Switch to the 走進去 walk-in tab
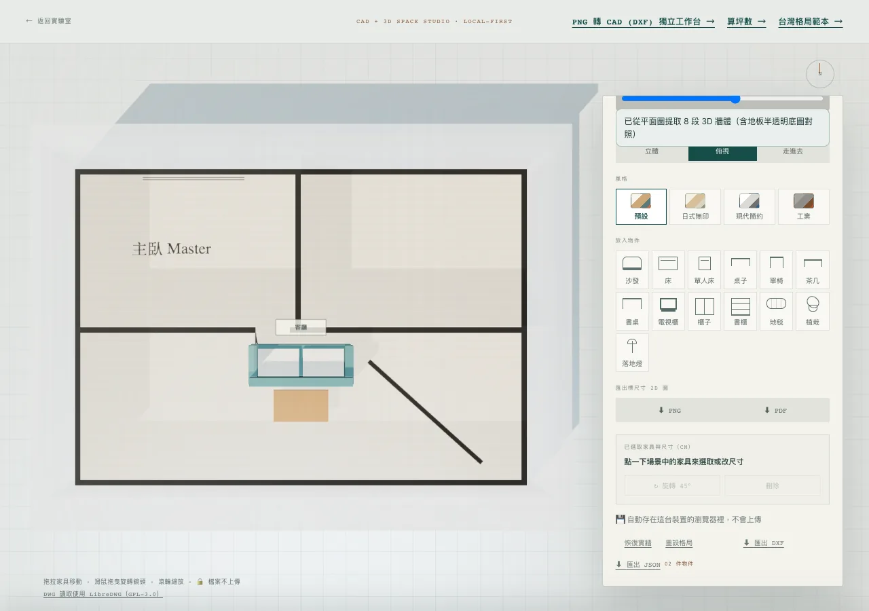Image resolution: width=869 pixels, height=611 pixels. [x=793, y=153]
